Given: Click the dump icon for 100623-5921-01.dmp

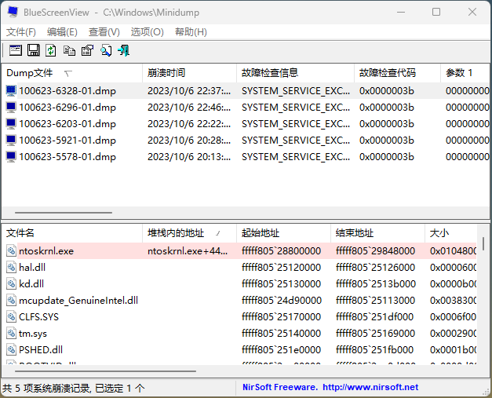Looking at the screenshot, I should click(11, 141).
